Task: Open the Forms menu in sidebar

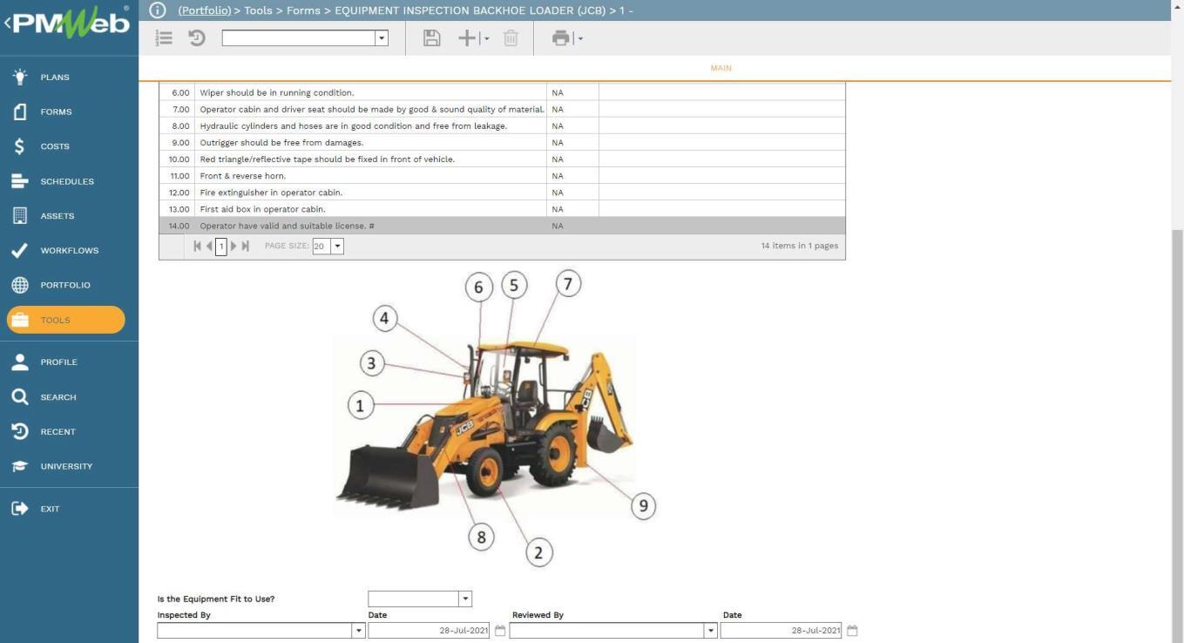Action: click(56, 112)
